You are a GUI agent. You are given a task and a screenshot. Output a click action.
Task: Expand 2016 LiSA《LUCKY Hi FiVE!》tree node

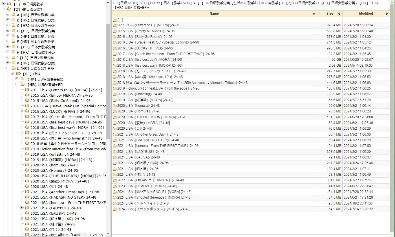(x=21, y=111)
